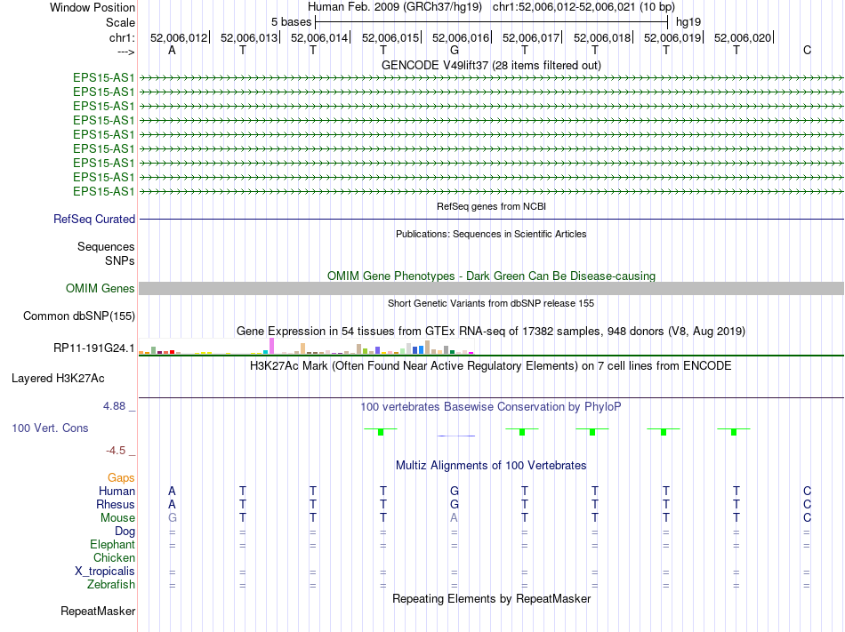Click the Sequences track label
The image size is (845, 632).
(106, 246)
